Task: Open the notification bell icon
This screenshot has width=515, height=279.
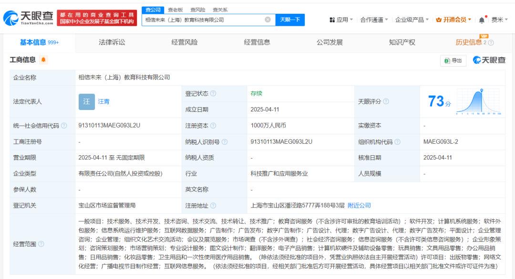Action: [x=482, y=20]
